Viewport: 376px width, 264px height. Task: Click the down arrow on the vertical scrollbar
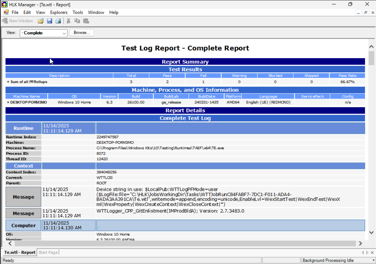[x=371, y=232]
